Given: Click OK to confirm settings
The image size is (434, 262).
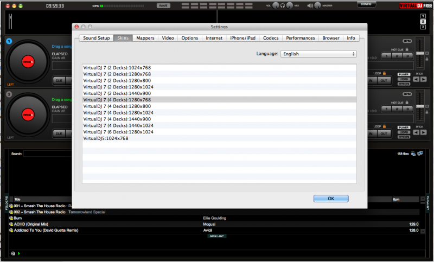Looking at the screenshot, I should [x=330, y=199].
